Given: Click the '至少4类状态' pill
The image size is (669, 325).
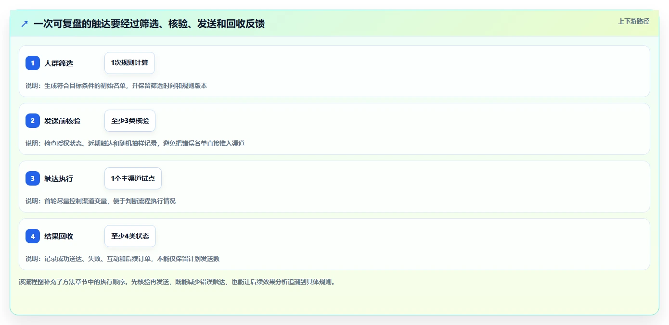Looking at the screenshot, I should 130,236.
